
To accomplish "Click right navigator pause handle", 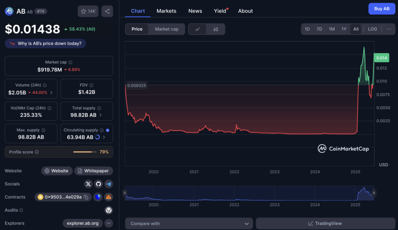I will (x=374, y=193).
